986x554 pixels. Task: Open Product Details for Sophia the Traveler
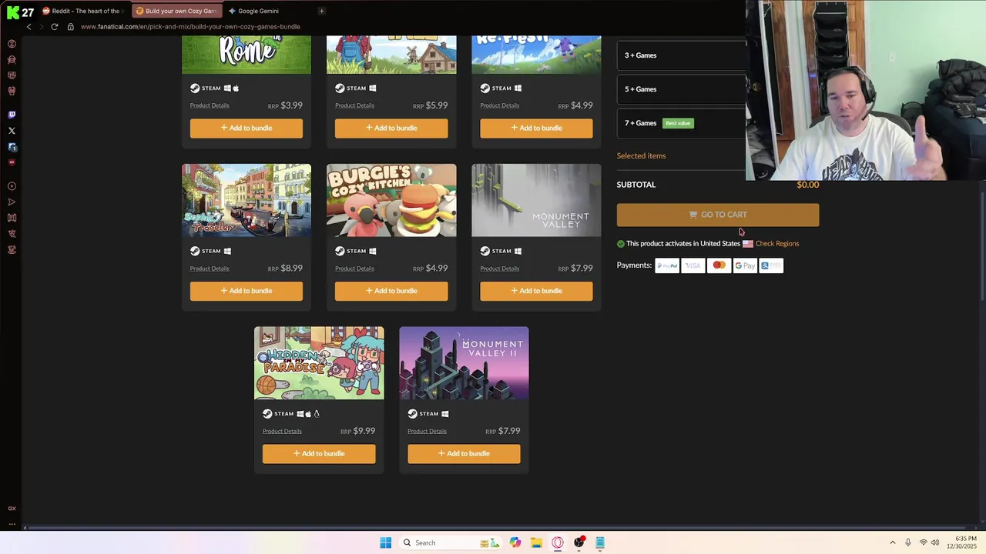(210, 269)
